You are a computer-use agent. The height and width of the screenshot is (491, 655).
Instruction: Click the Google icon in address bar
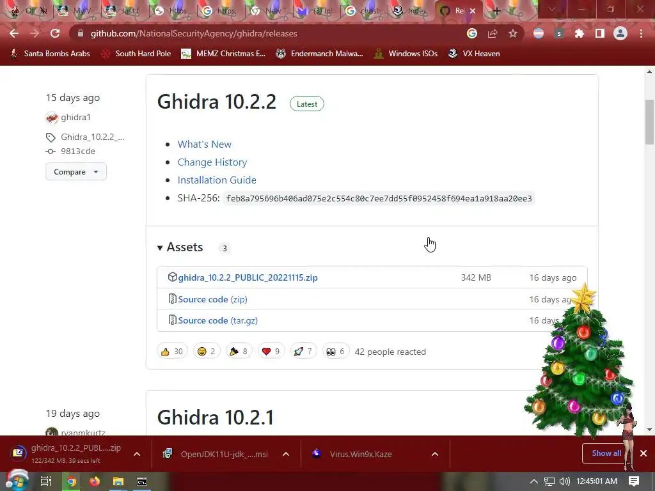pyautogui.click(x=472, y=33)
